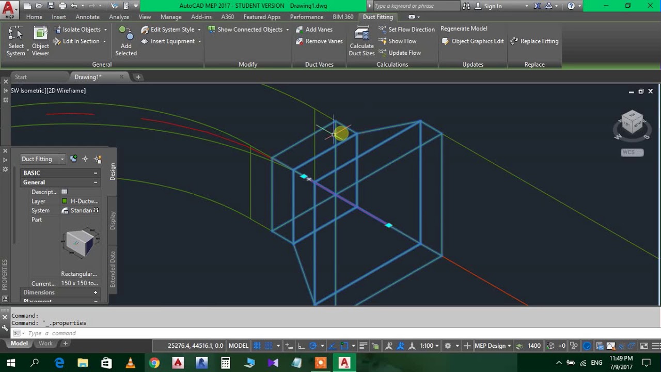Expand the Dimensions section
Viewport: 661px width, 372px height.
point(96,292)
